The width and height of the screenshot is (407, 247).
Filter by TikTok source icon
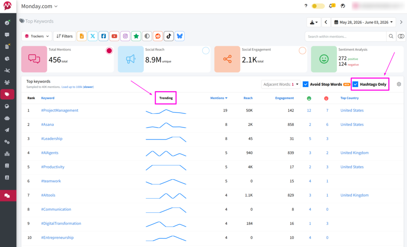(169, 36)
